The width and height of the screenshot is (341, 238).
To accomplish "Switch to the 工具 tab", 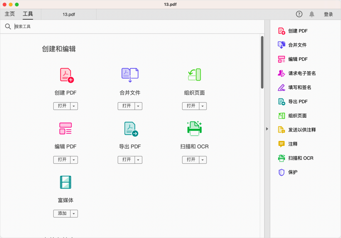I will [28, 14].
